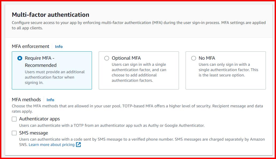Click the "MFA methods" section label
276x159 pixels.
(x=26, y=100)
